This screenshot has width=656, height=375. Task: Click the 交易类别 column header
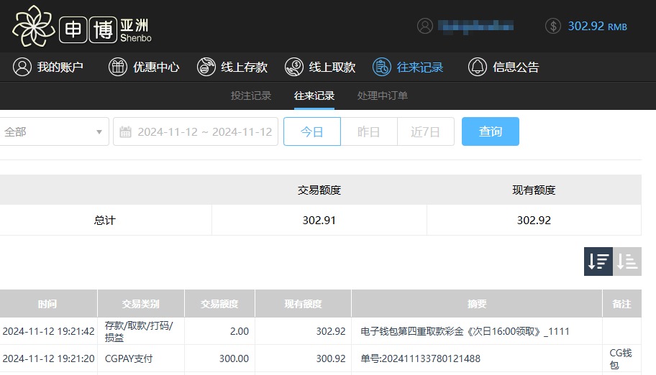(140, 304)
